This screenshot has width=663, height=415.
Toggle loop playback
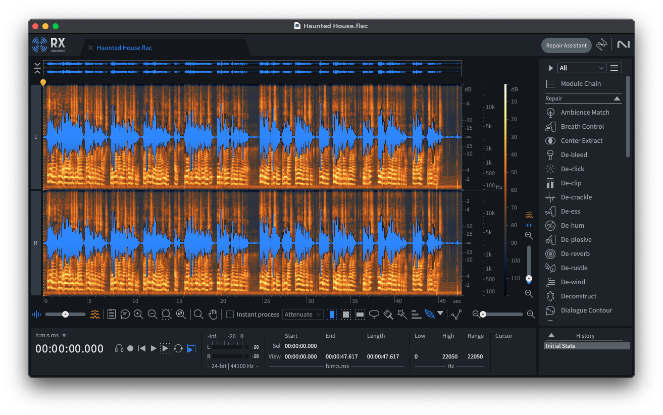pos(178,348)
